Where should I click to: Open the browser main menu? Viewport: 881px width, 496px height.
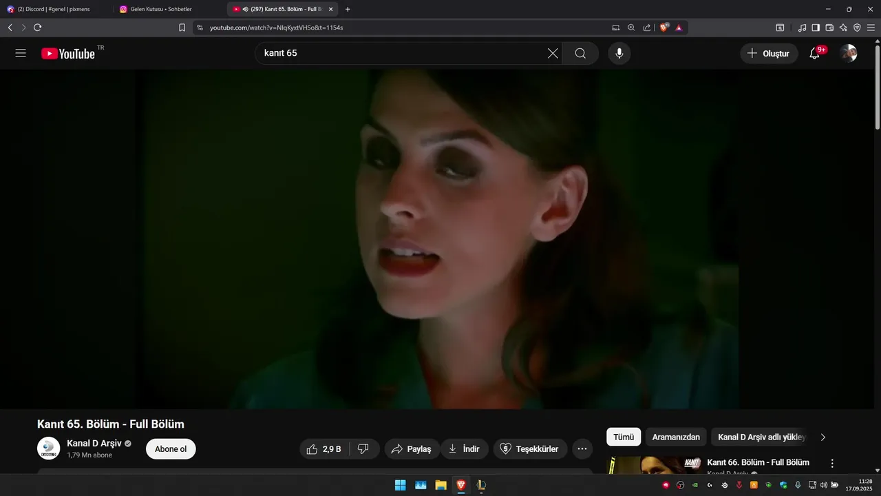871,28
